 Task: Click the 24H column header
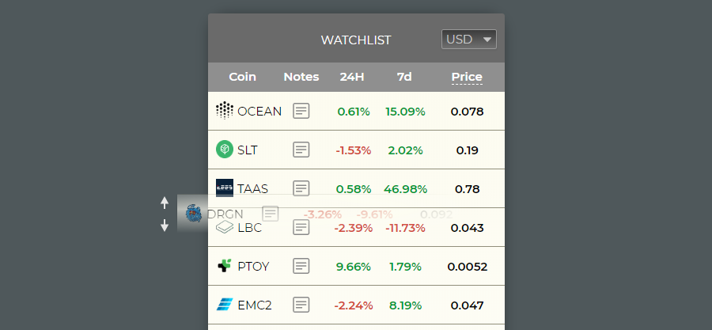352,78
